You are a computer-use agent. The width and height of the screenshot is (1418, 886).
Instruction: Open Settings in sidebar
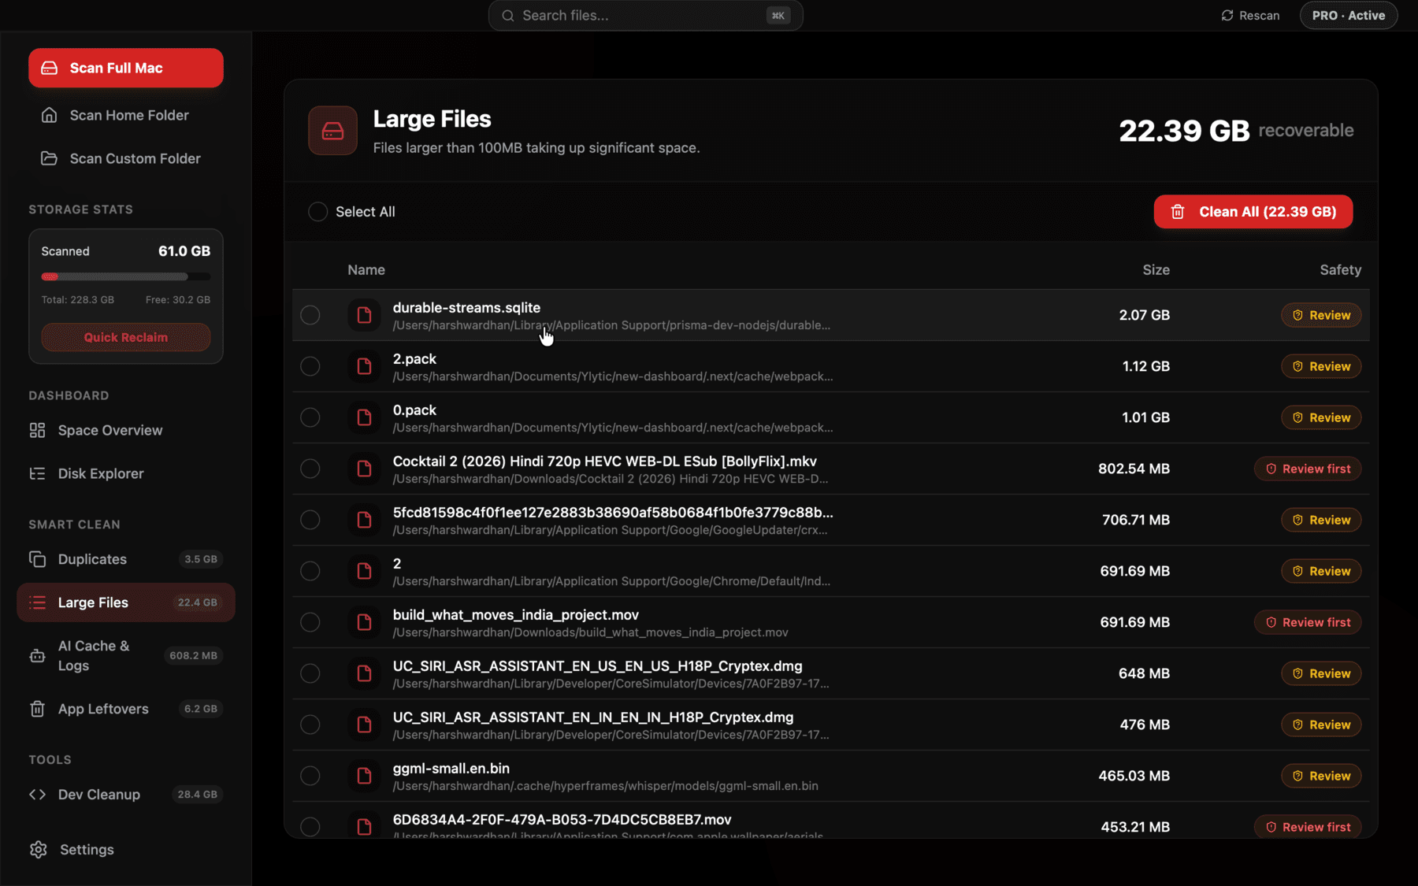click(126, 850)
